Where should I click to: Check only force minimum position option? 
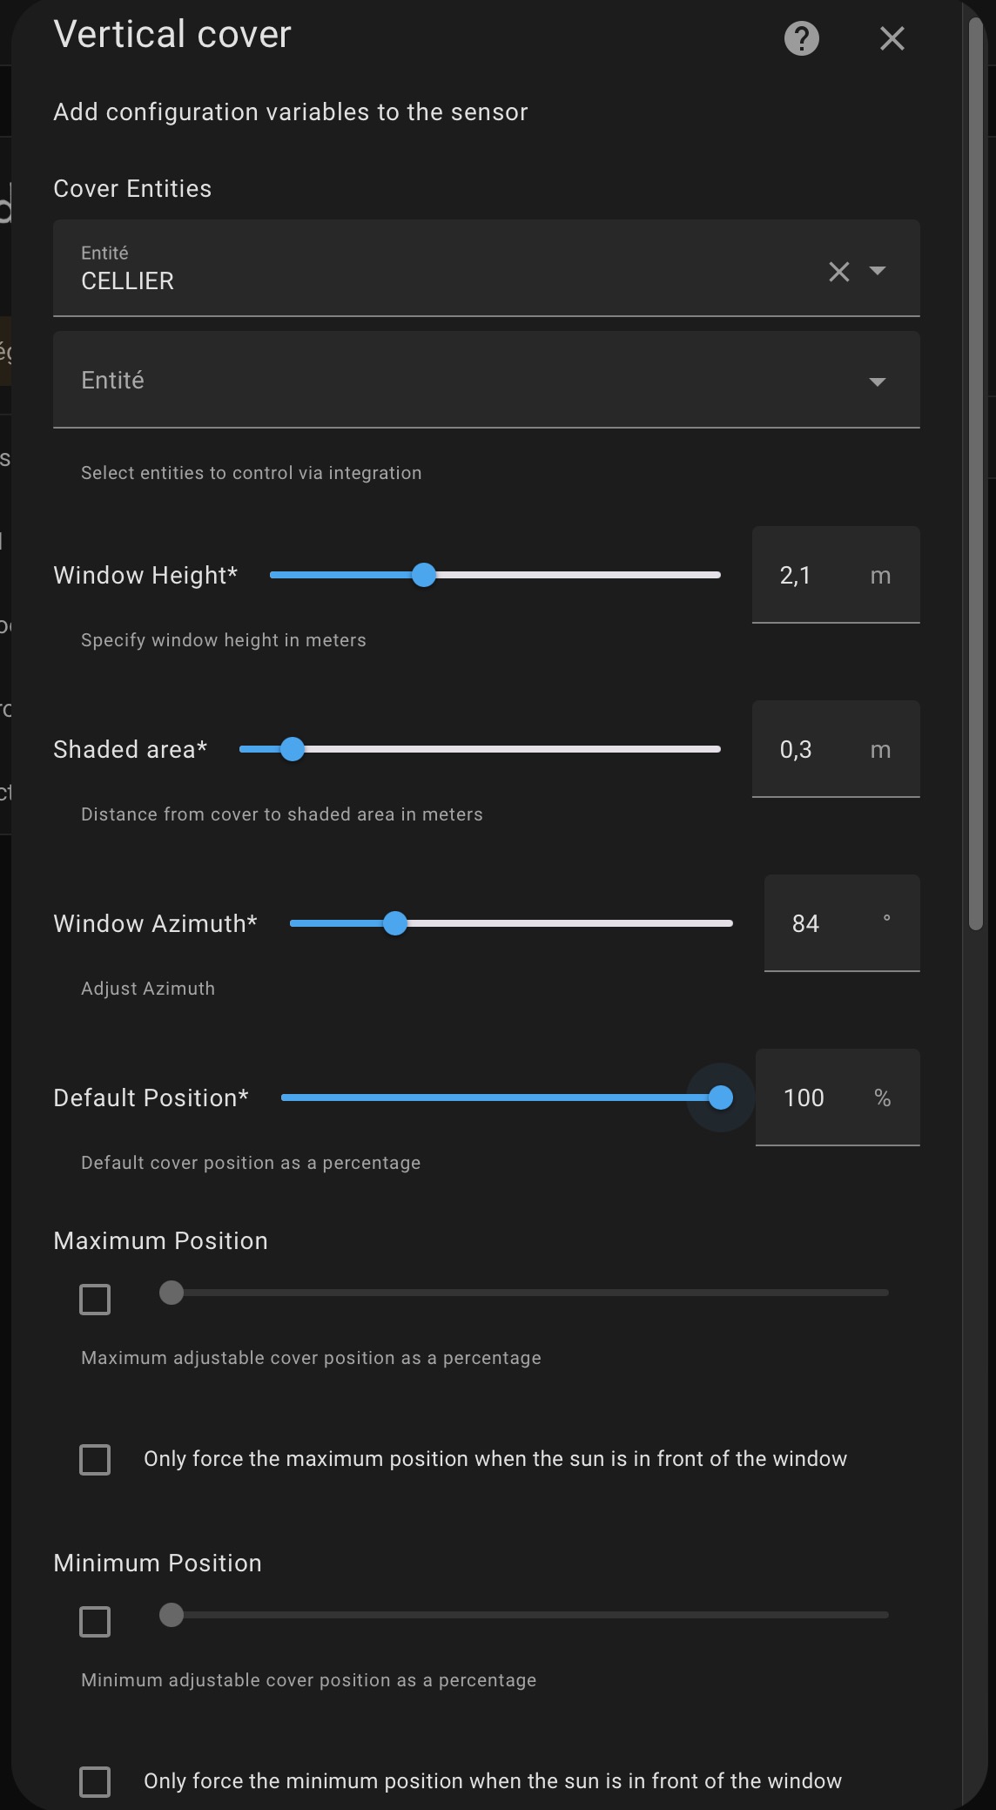[x=95, y=1781]
